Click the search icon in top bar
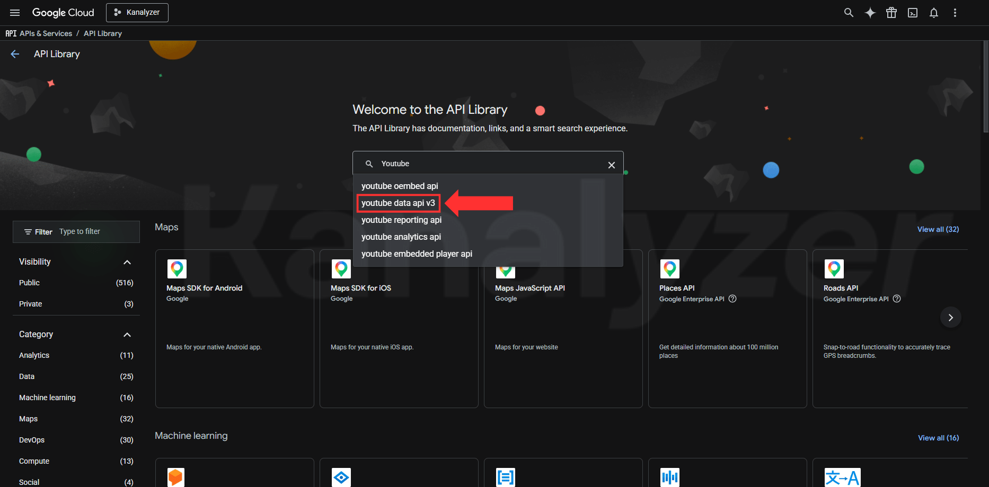This screenshot has height=487, width=989. tap(849, 13)
